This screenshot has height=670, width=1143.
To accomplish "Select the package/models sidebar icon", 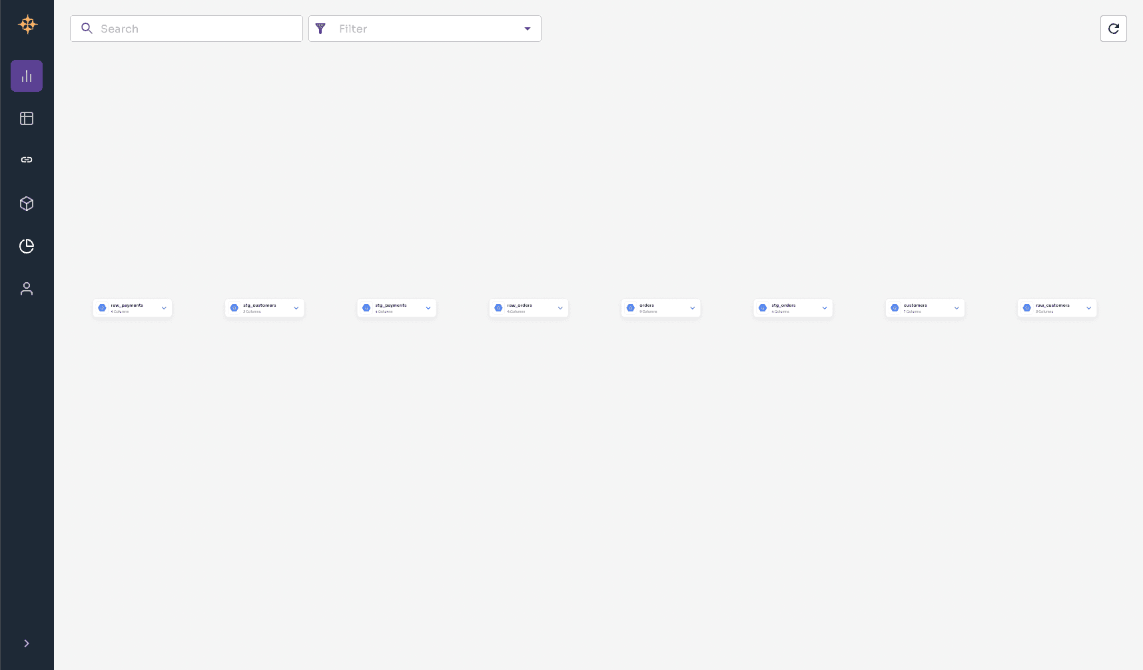I will (x=27, y=204).
